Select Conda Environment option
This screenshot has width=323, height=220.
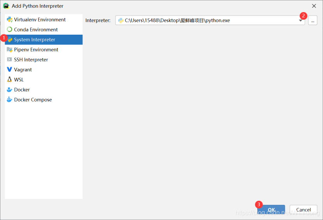tap(44, 30)
